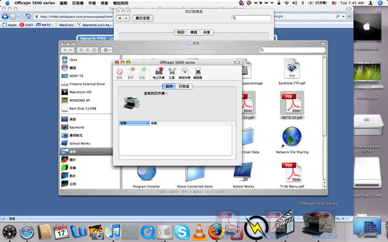
Task: Click the delete job prohibition icon
Action: pyautogui.click(x=119, y=73)
